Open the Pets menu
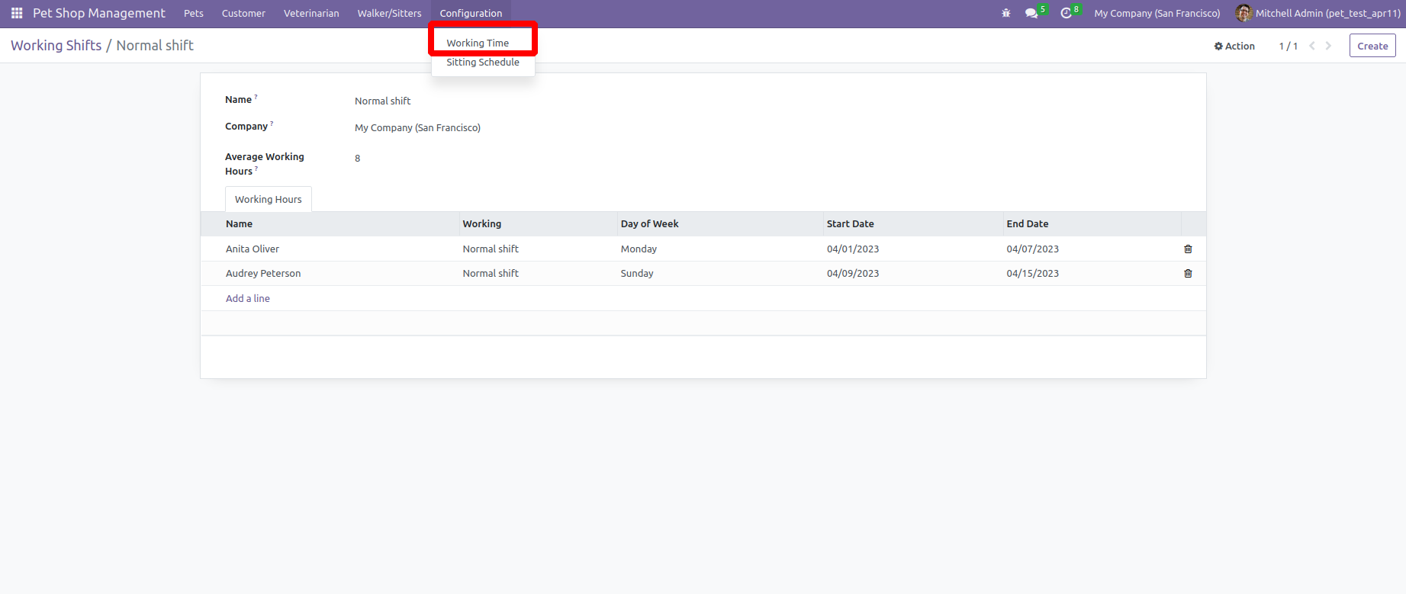The height and width of the screenshot is (594, 1406). (194, 13)
